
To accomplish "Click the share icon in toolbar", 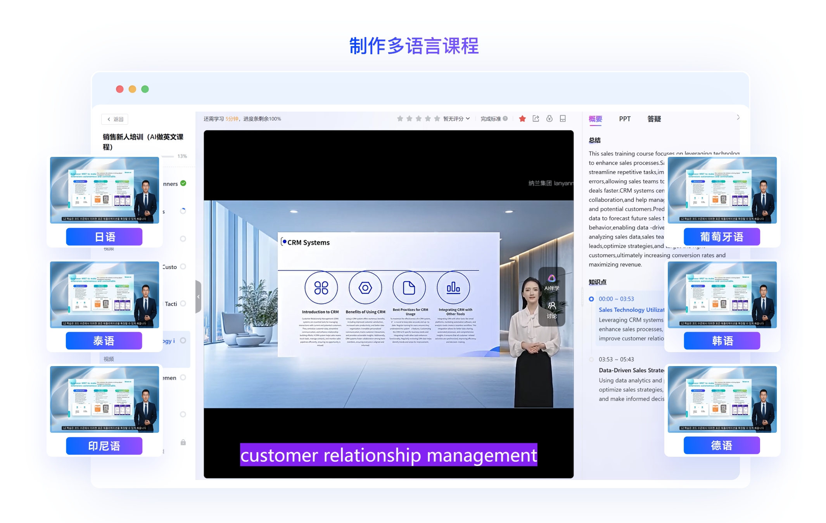I will pos(536,119).
